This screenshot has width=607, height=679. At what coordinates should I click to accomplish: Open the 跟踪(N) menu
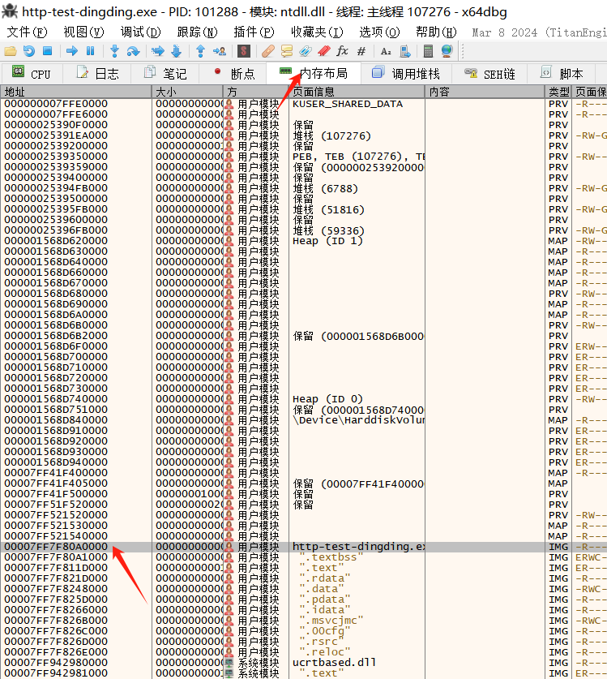pos(197,32)
